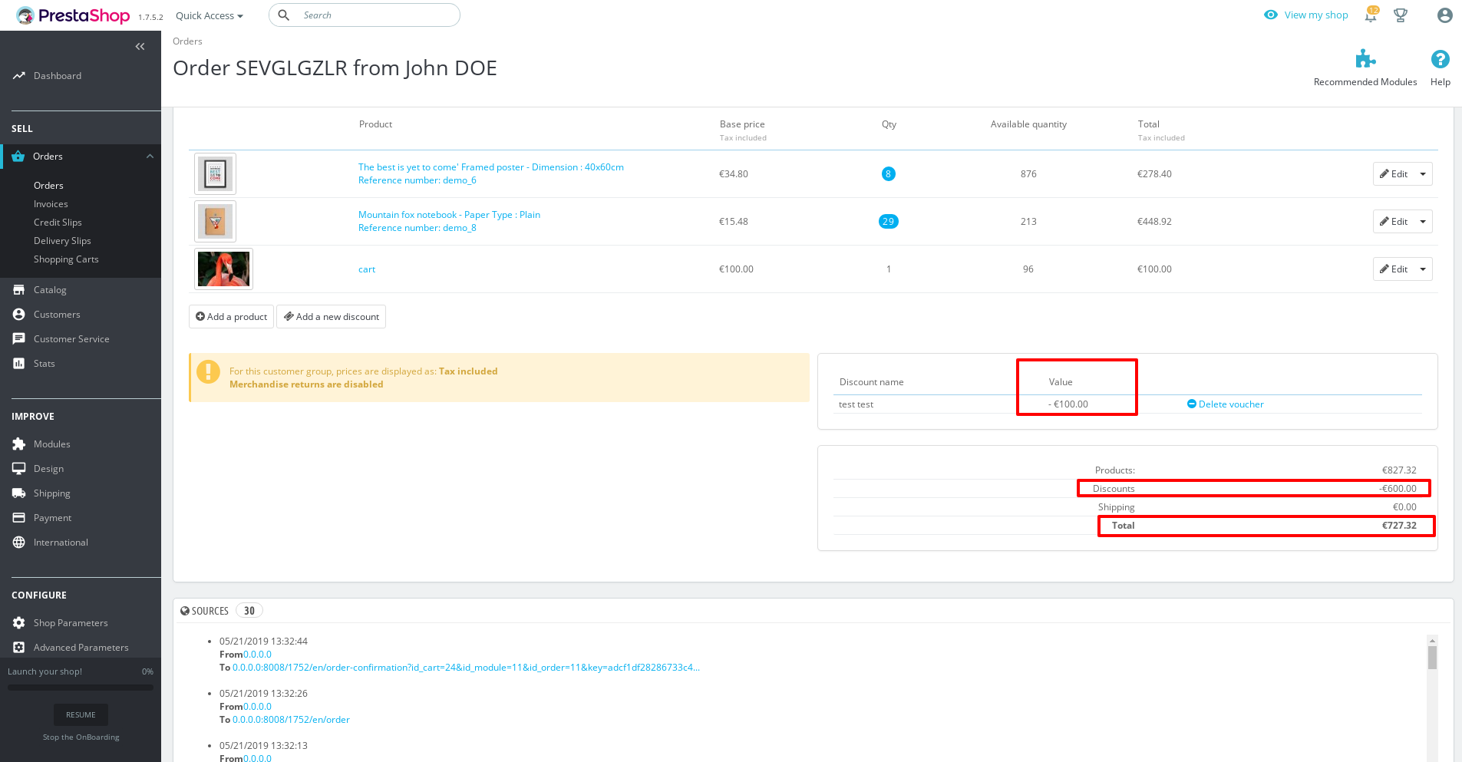
Task: Click the Mountain fox notebook thumbnail
Action: pos(215,222)
